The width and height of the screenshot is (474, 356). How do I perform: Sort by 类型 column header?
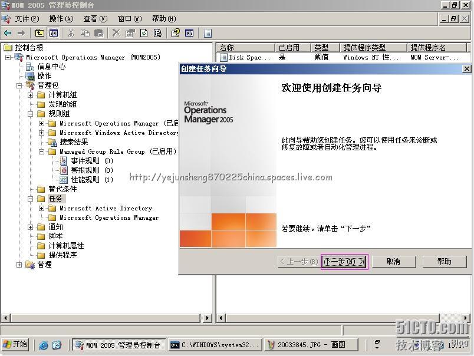click(x=325, y=47)
